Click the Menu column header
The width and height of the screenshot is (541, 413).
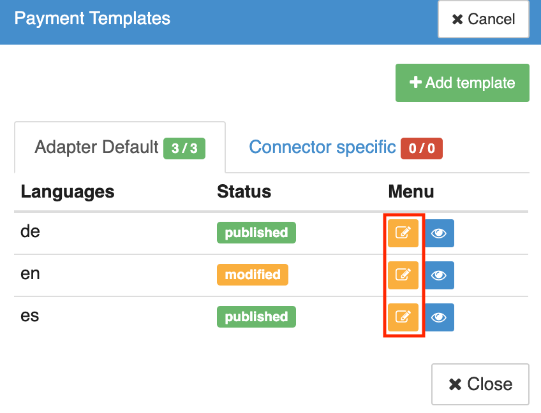click(411, 192)
